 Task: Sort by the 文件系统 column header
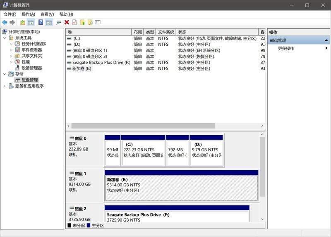[x=166, y=32]
